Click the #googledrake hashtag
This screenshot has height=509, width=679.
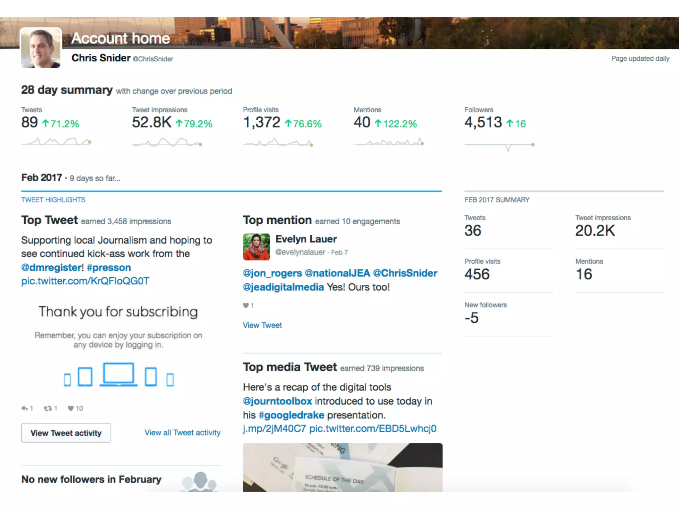pos(291,415)
